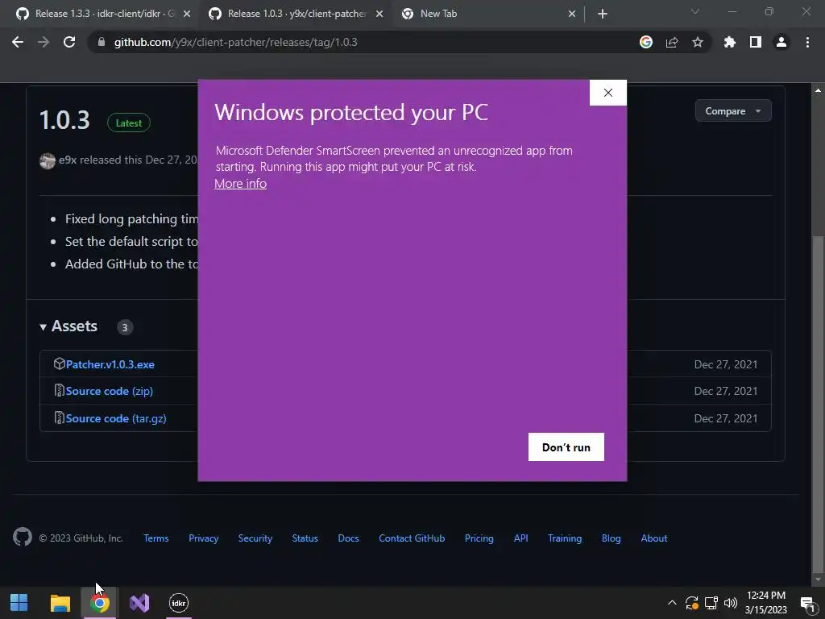Open the idkr app in taskbar
The height and width of the screenshot is (619, 825).
178,603
